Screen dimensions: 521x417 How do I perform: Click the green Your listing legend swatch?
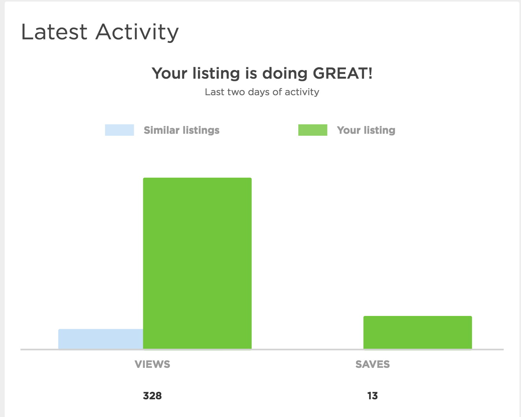313,130
